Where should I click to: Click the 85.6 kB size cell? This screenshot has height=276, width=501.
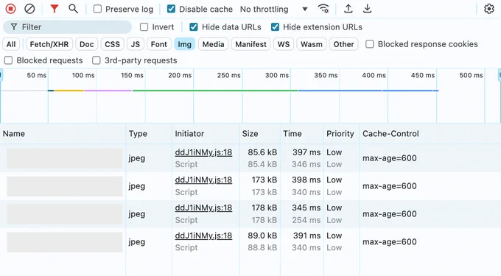click(x=262, y=152)
